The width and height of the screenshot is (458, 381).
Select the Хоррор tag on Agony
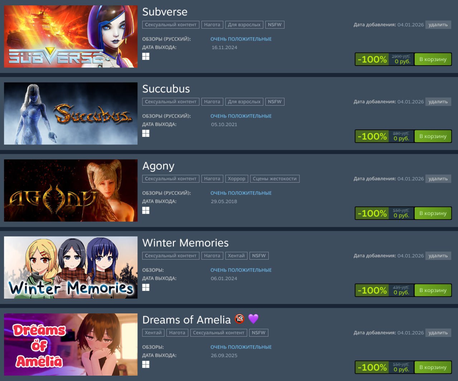(x=237, y=179)
